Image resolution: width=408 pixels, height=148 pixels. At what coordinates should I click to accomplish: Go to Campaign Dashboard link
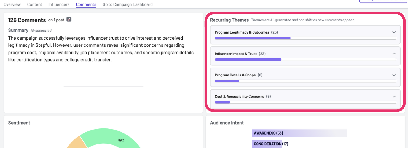coord(128,4)
